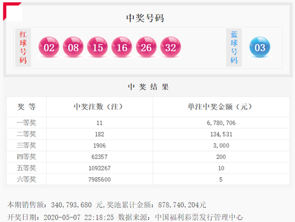Click the red corner ribbon icon
This screenshot has height=222, width=295.
[12, 11]
